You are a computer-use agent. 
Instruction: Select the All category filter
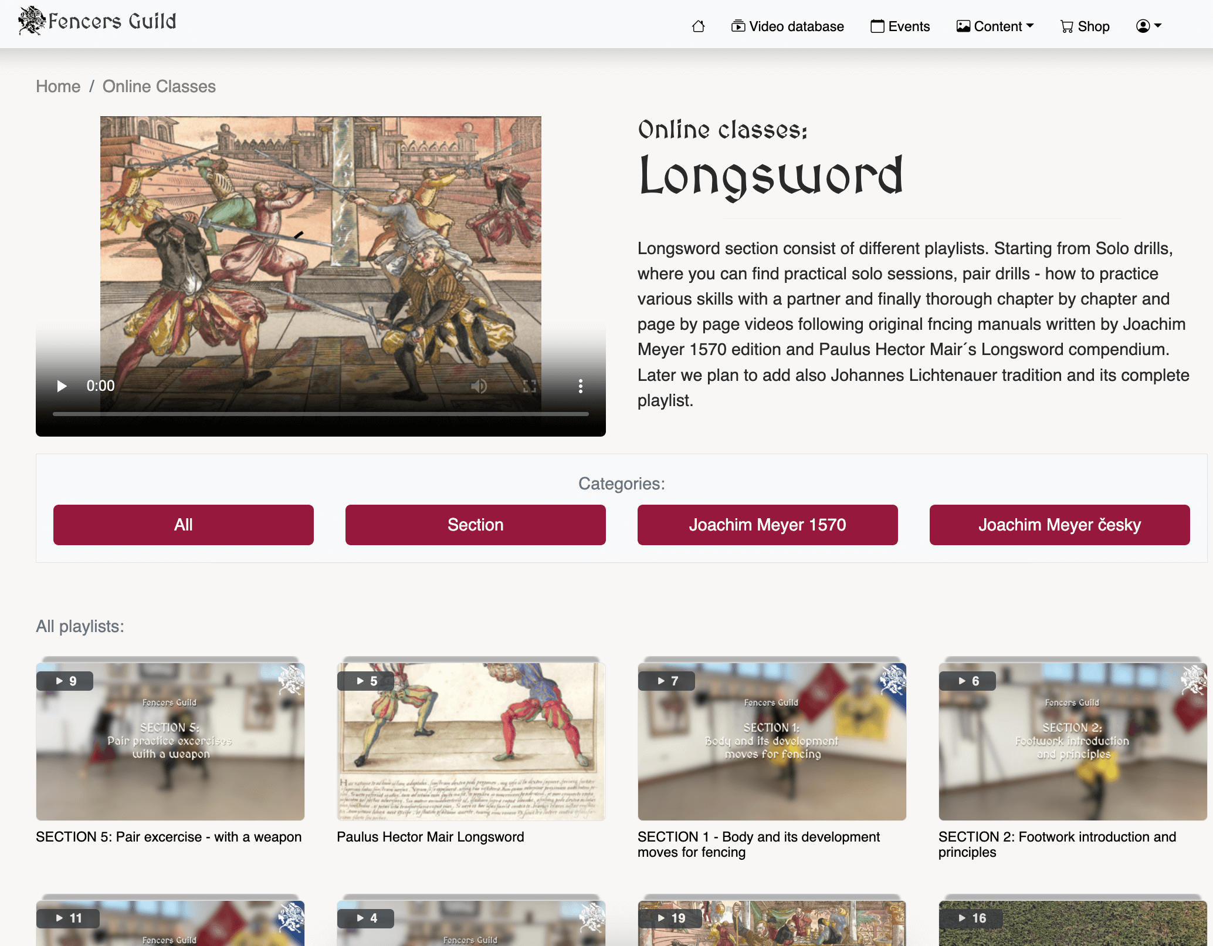184,525
